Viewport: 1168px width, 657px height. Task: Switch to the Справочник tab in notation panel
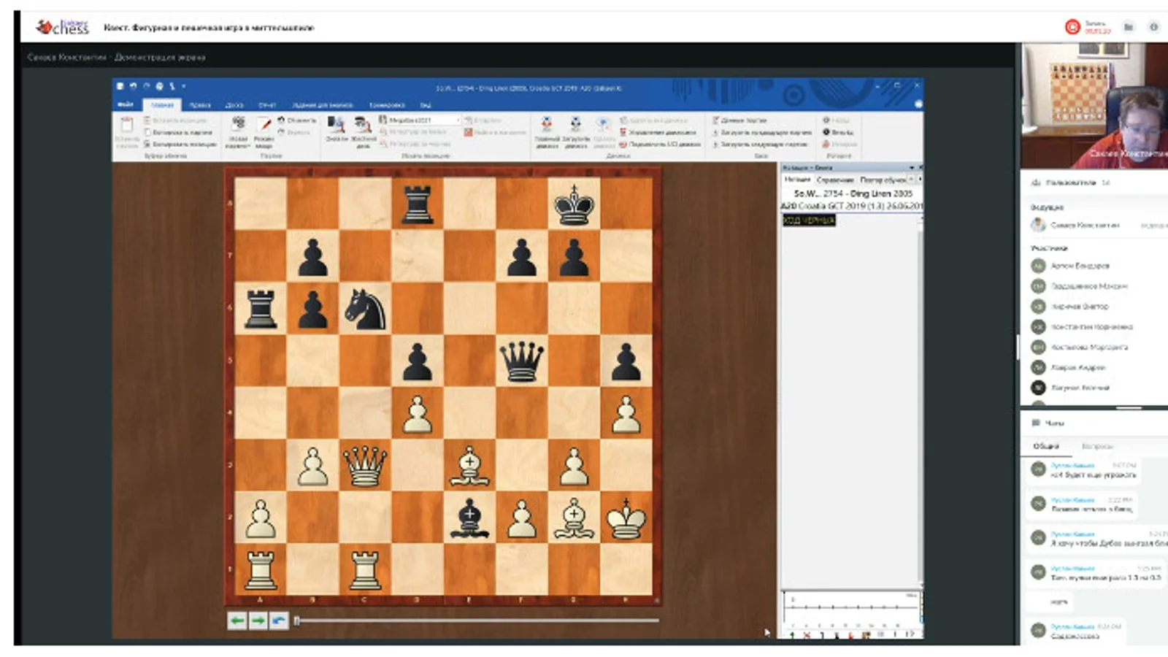834,180
